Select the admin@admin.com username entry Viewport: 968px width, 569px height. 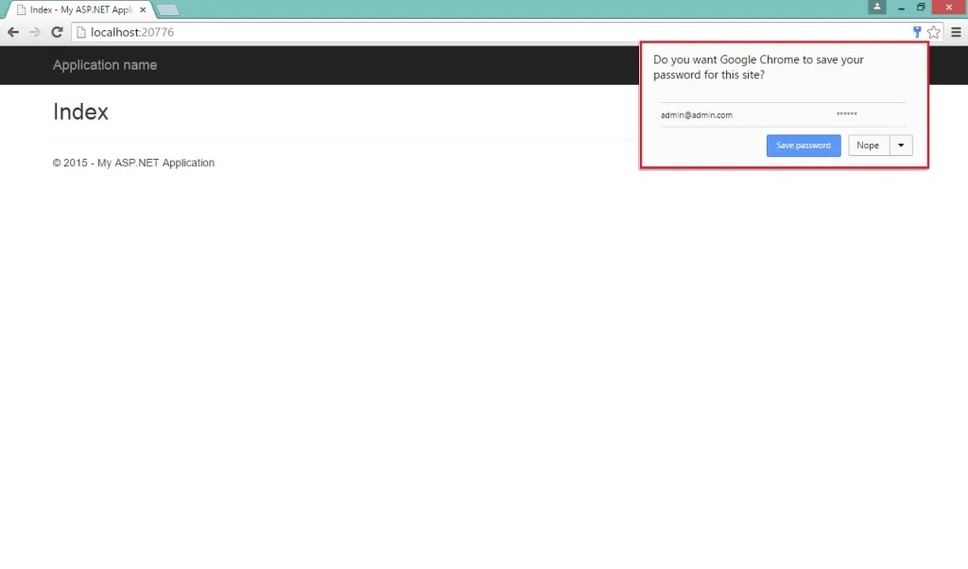point(697,114)
